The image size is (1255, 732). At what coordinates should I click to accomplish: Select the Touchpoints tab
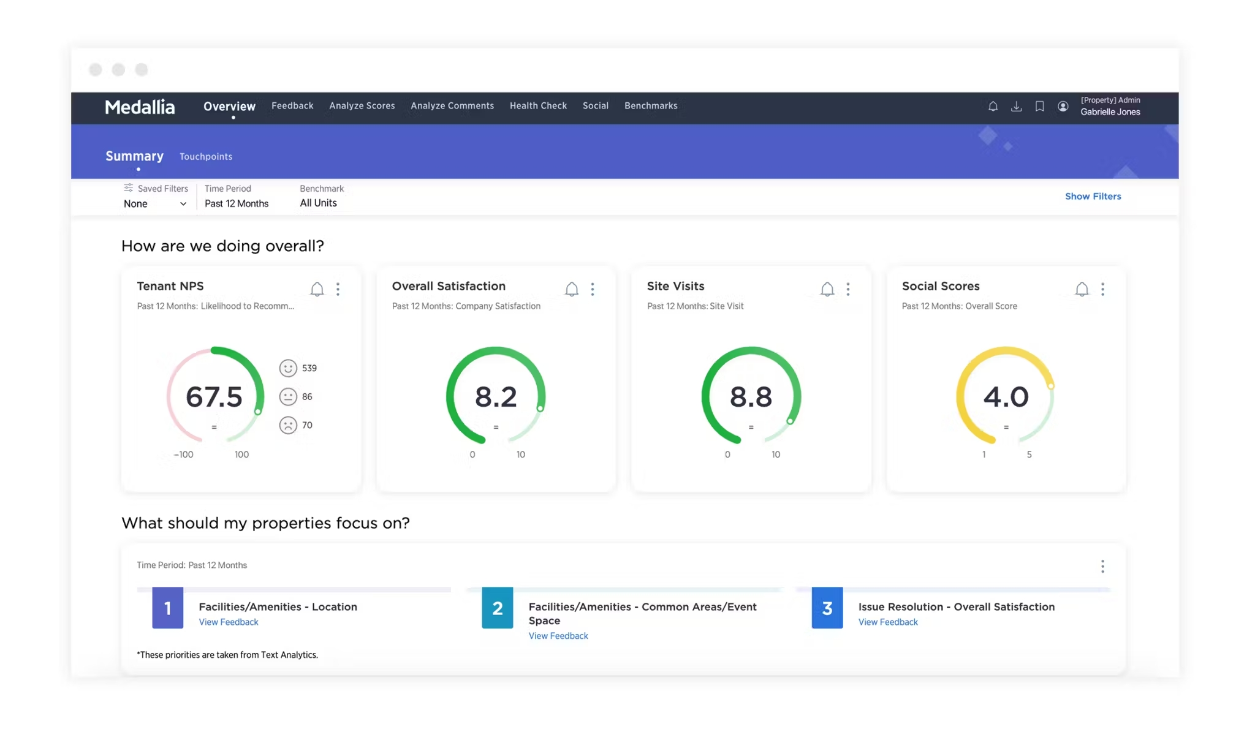(x=206, y=156)
